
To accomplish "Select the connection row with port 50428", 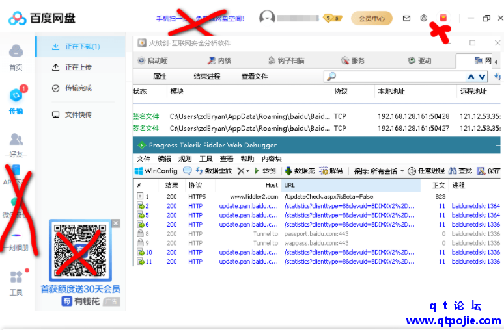I will [x=316, y=116].
